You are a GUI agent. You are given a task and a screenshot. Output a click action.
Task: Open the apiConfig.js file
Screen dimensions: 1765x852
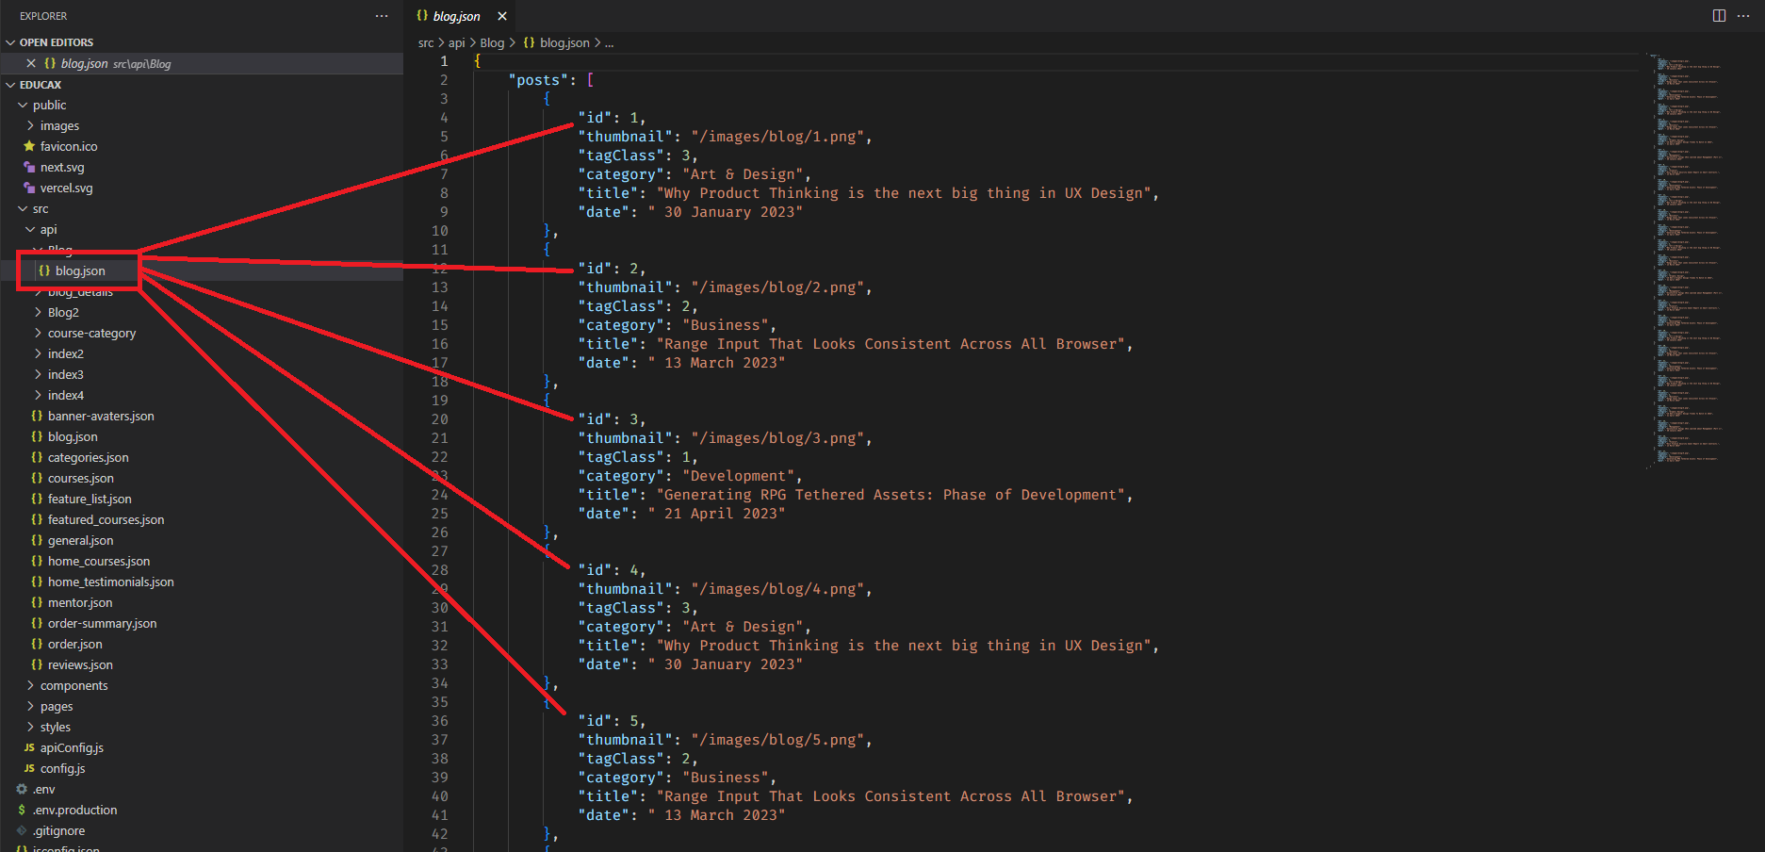72,747
